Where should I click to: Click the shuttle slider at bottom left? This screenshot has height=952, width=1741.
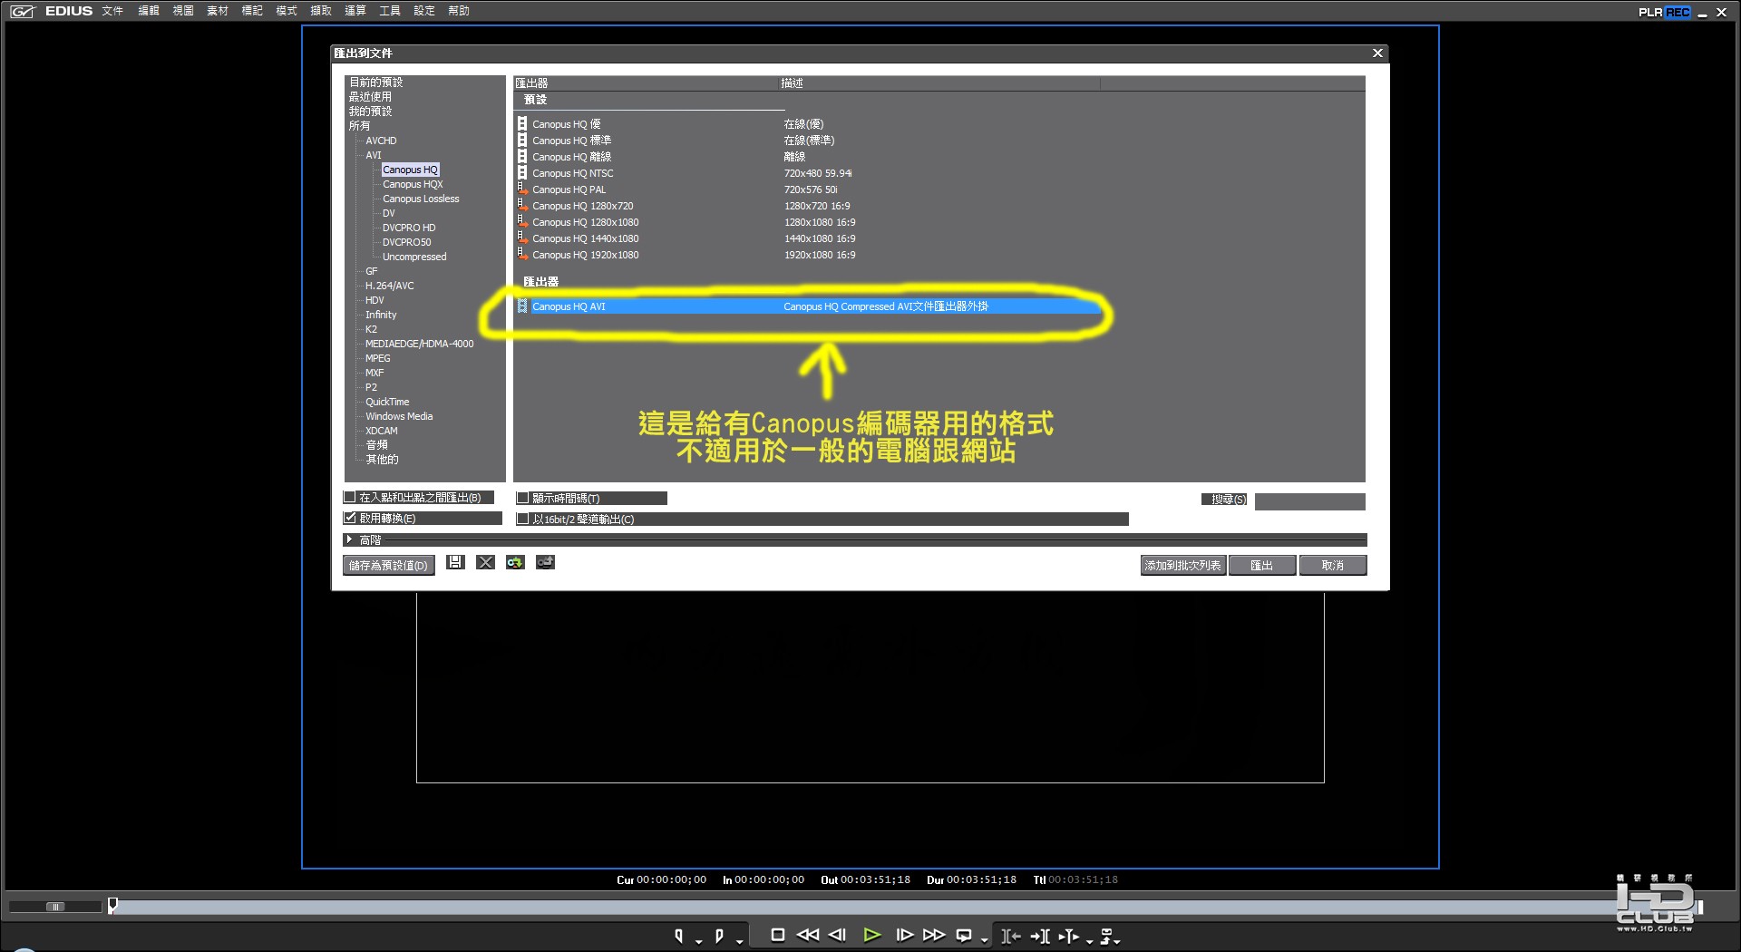click(55, 906)
